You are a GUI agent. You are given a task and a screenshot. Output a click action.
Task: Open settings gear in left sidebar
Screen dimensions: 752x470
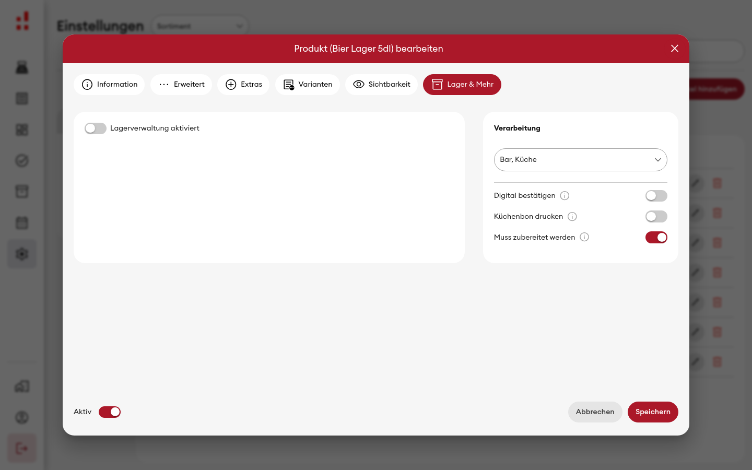[22, 254]
